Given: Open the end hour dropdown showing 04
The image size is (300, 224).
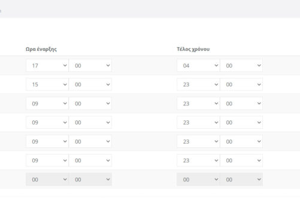Looking at the screenshot, I should click(x=198, y=65).
